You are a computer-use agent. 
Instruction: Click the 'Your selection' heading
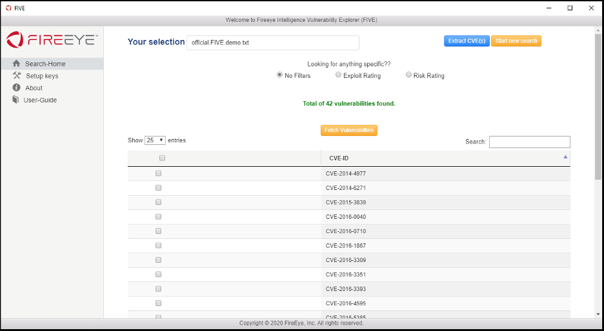click(156, 42)
